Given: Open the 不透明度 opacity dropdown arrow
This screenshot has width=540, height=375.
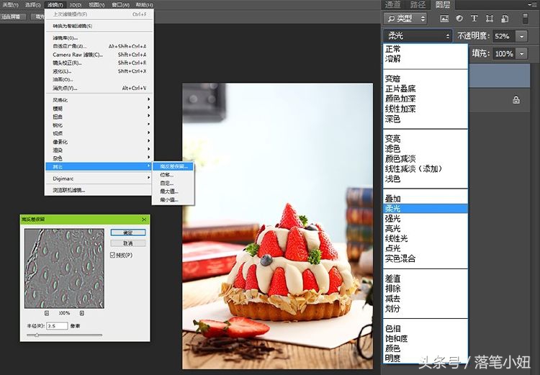Looking at the screenshot, I should pos(523,35).
